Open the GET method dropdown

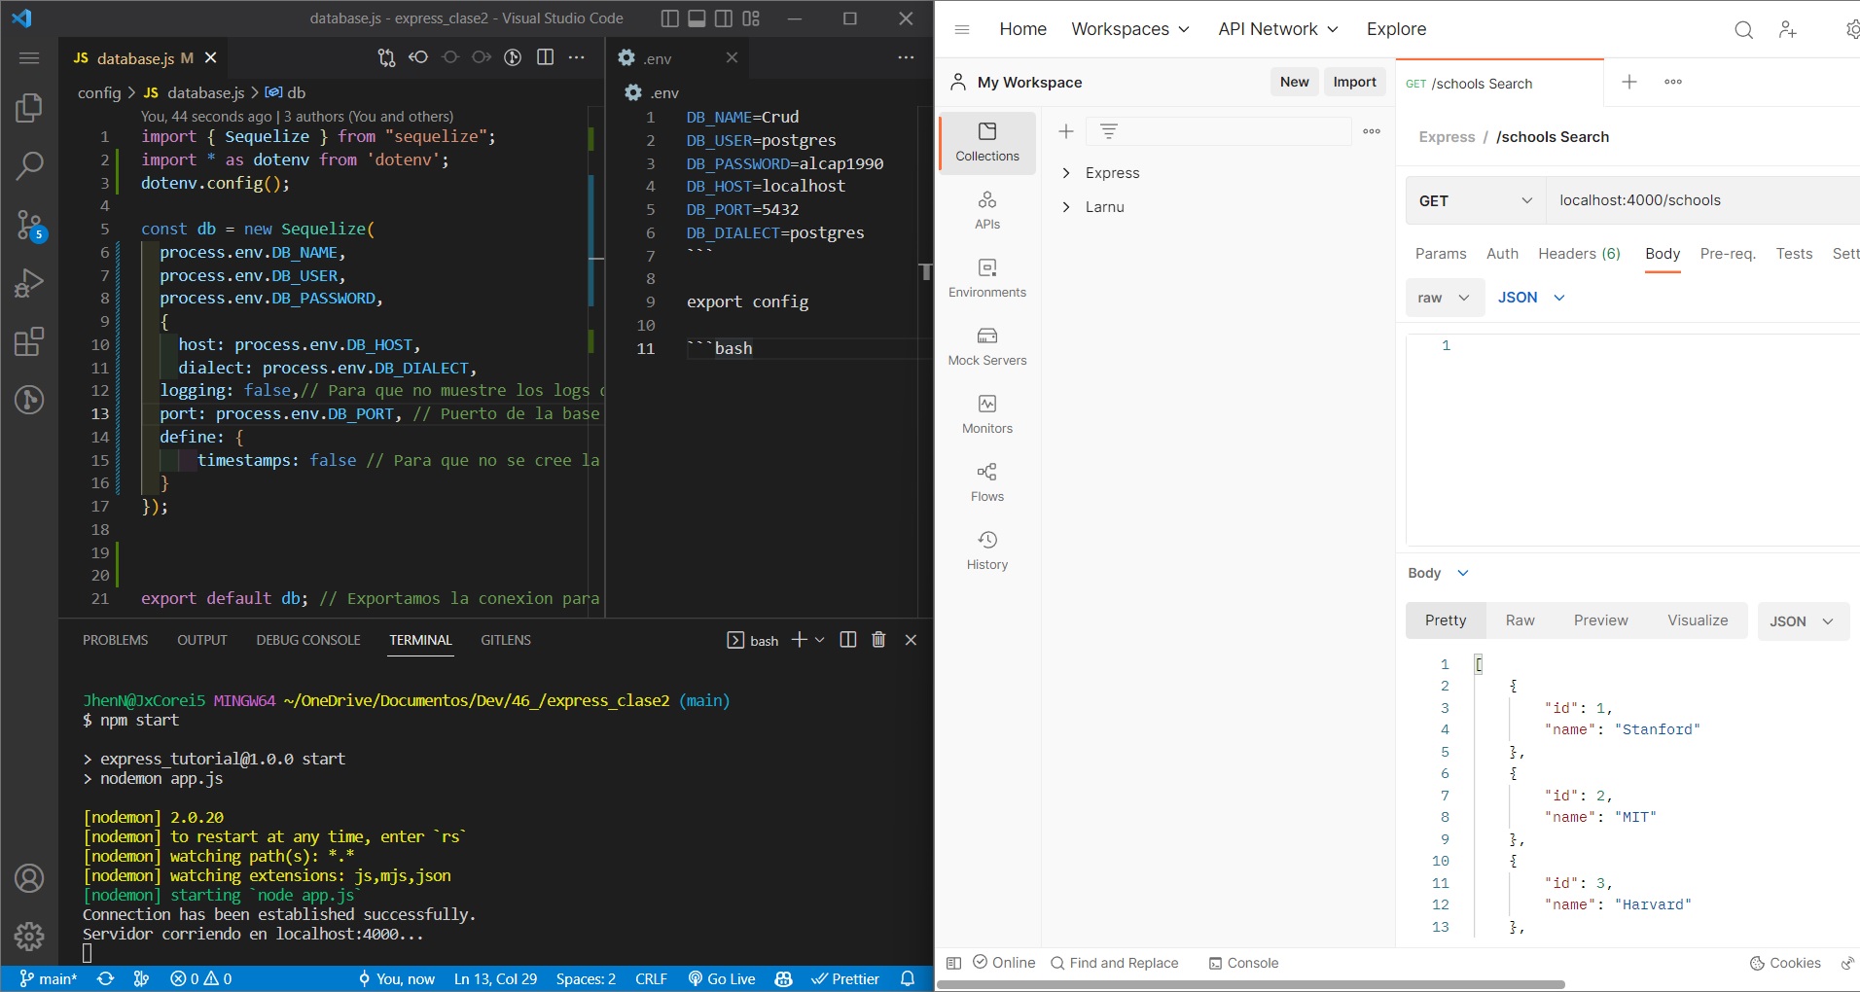pos(1476,200)
